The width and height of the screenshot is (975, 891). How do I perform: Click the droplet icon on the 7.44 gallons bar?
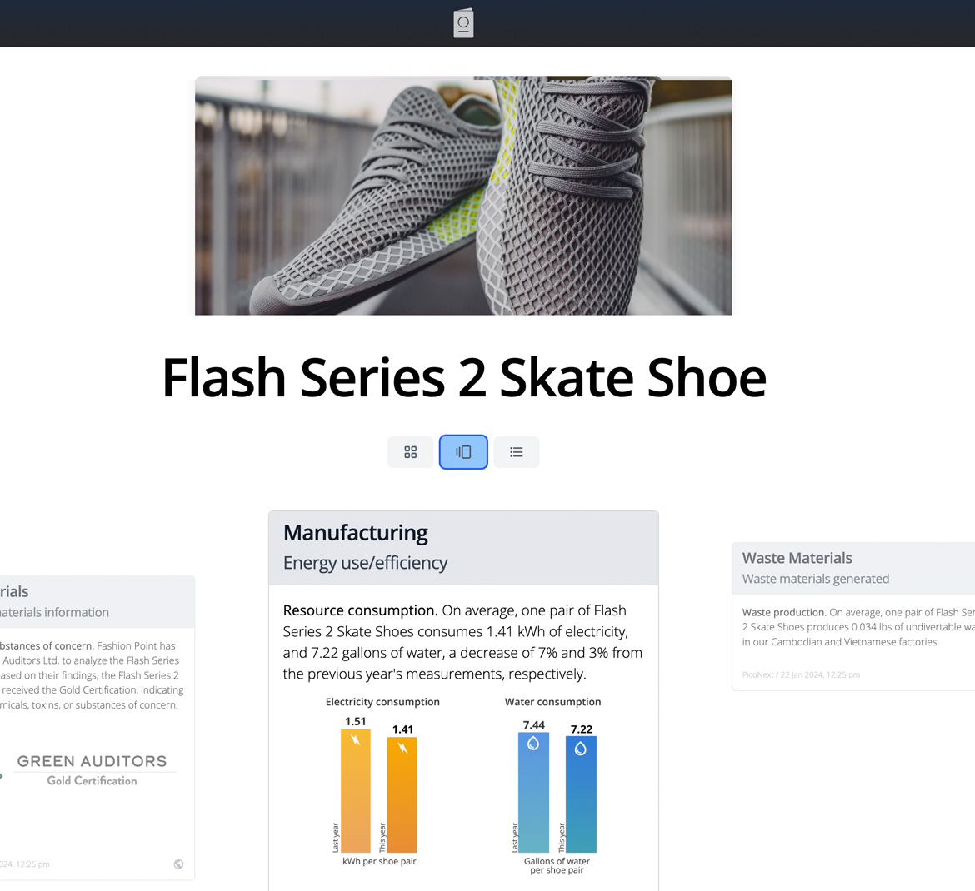coord(533,744)
